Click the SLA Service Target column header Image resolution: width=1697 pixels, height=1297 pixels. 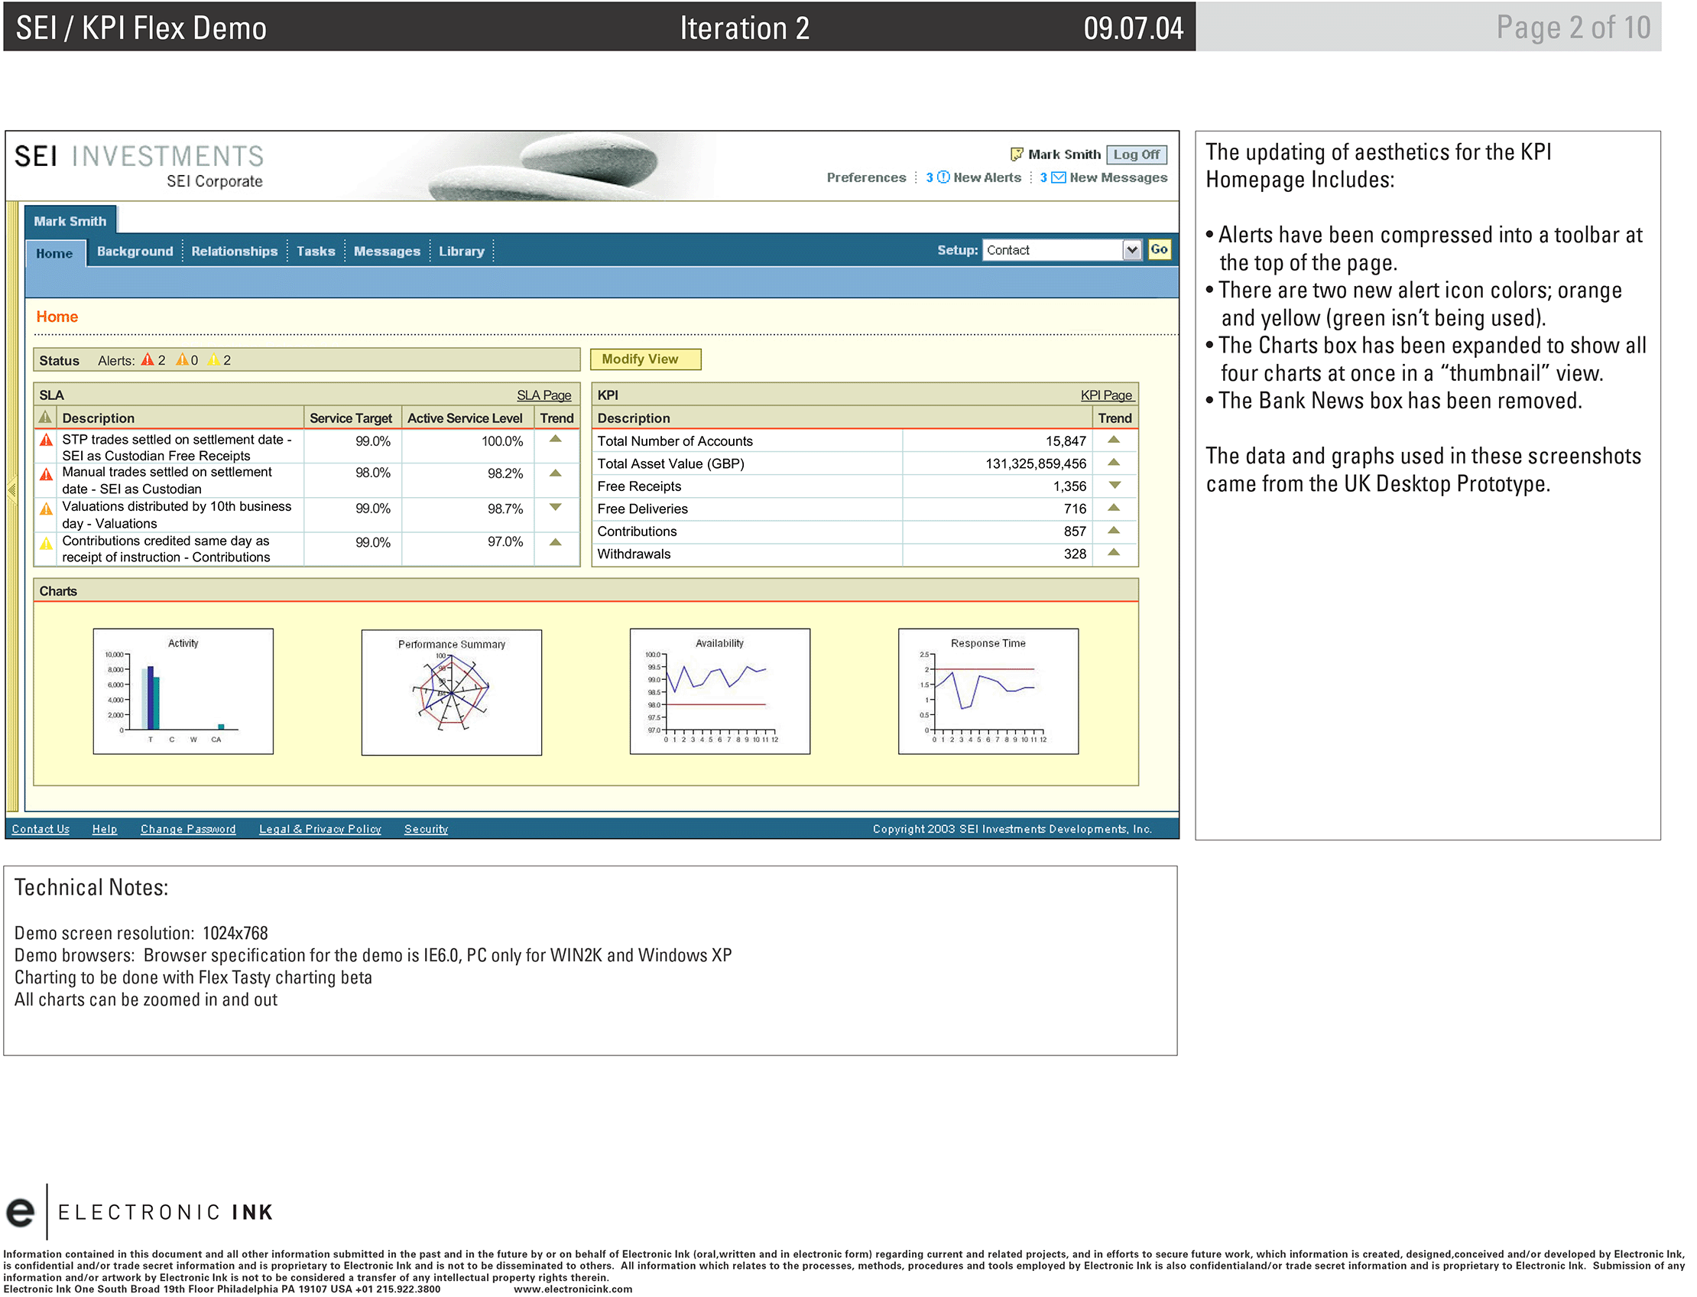tap(351, 418)
